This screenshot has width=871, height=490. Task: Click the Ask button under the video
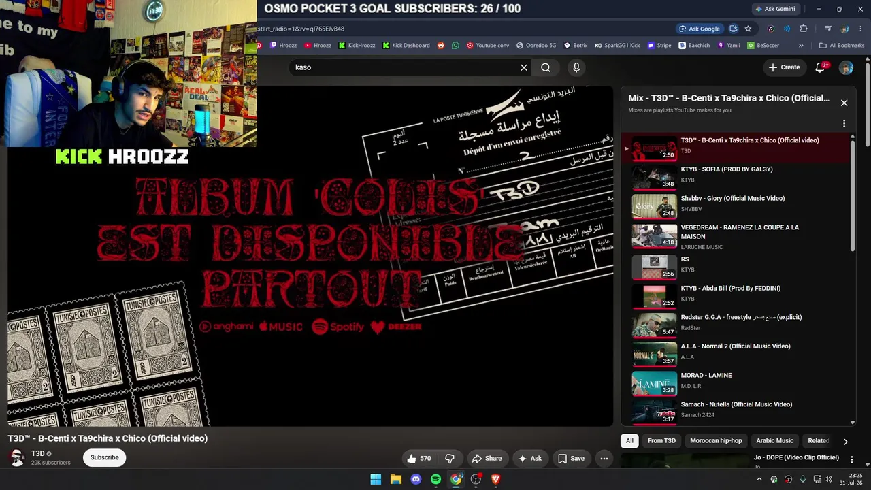[530, 459]
